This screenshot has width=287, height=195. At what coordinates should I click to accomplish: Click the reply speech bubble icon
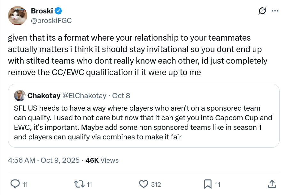(x=15, y=184)
